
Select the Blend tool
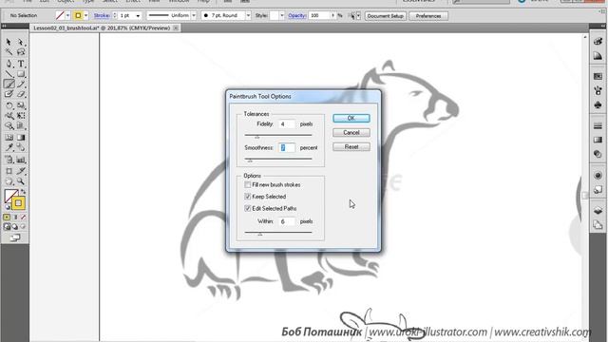point(21,147)
